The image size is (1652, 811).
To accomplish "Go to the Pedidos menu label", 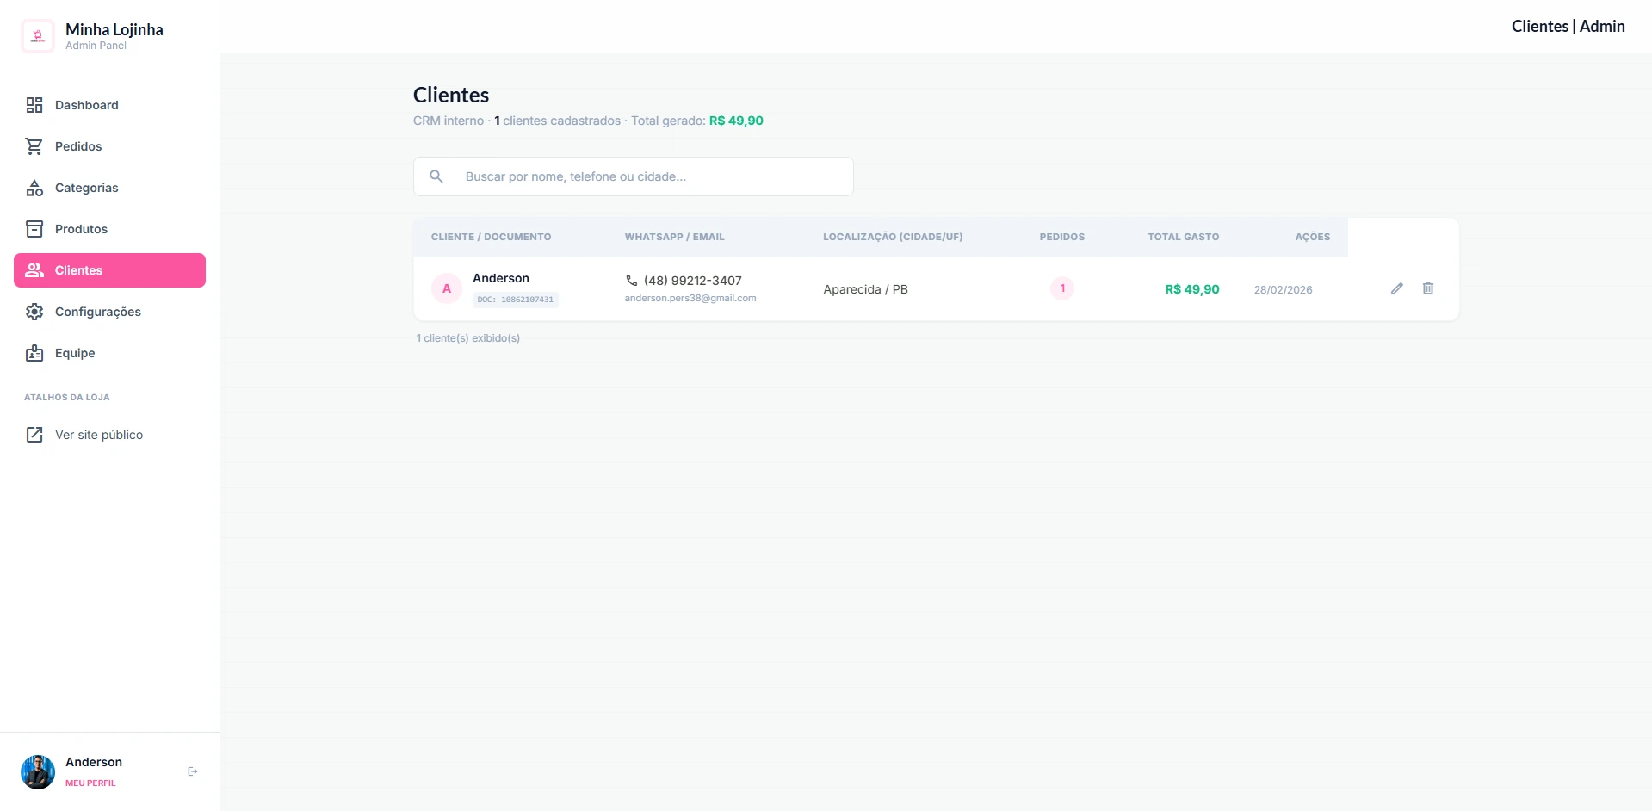I will 78,146.
